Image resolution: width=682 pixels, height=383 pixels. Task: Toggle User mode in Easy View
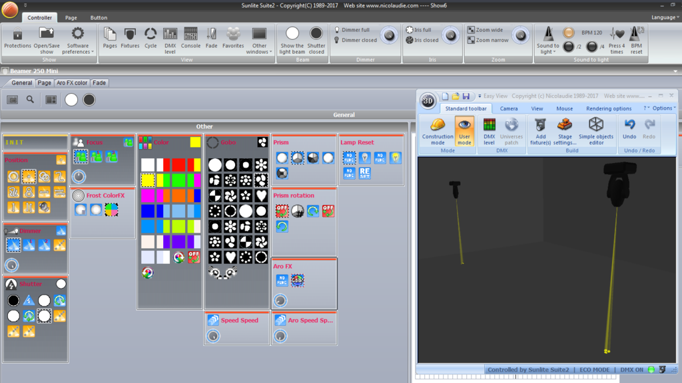pyautogui.click(x=464, y=130)
